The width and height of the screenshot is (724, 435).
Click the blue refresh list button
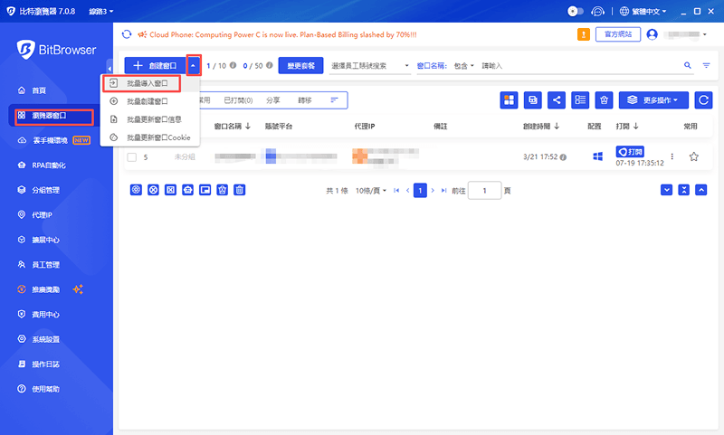point(702,100)
